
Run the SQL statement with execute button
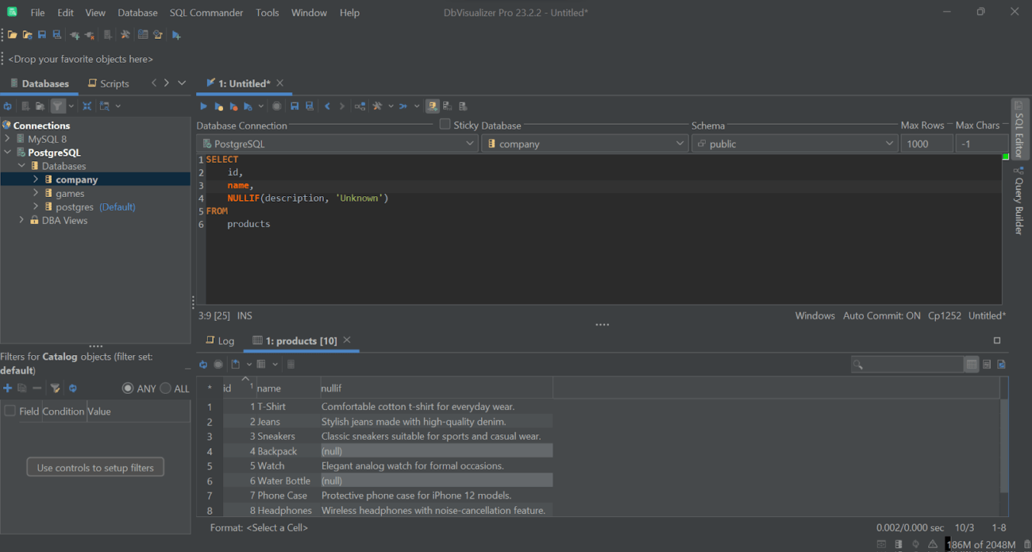click(202, 106)
